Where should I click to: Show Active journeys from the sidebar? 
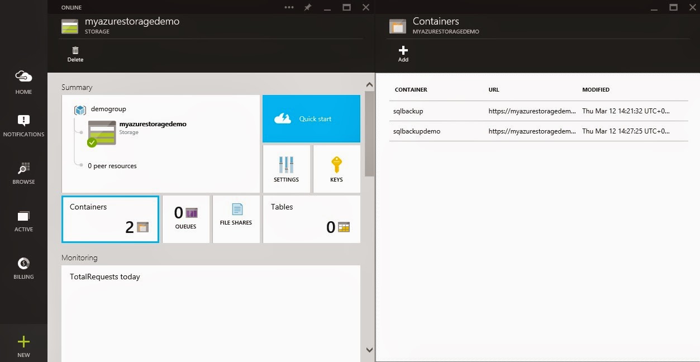(x=23, y=220)
